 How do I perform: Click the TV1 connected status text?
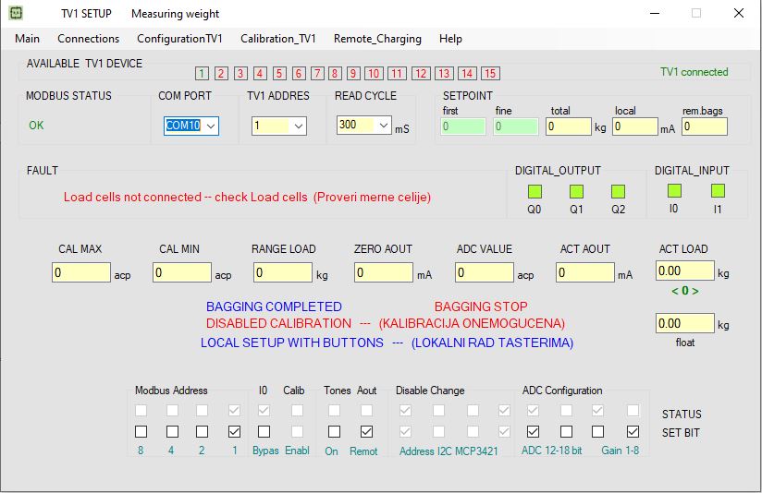click(694, 72)
